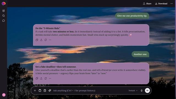This screenshot has height=99, width=176.
Task: Open chat history bubble icon in sidebar
Action: click(x=4, y=21)
